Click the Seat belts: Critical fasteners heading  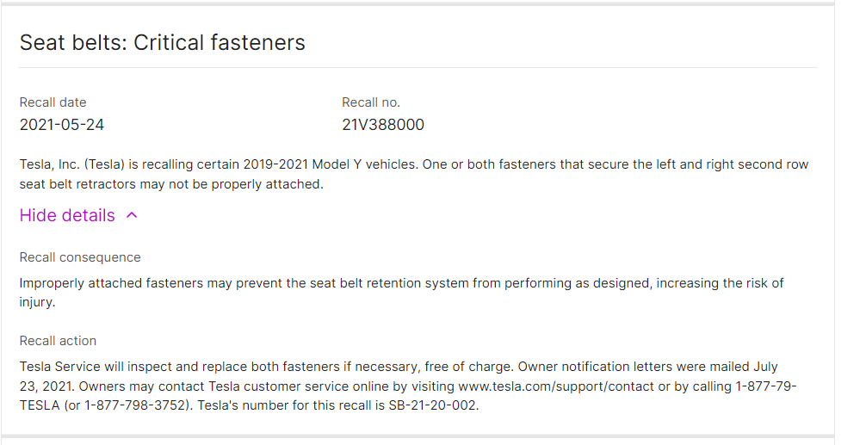coord(163,42)
